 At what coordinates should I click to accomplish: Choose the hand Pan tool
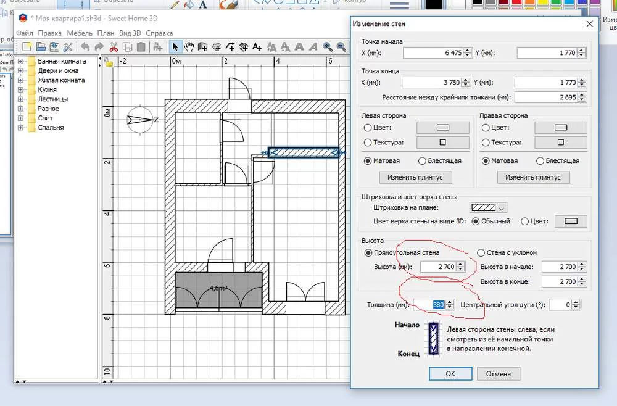(189, 47)
